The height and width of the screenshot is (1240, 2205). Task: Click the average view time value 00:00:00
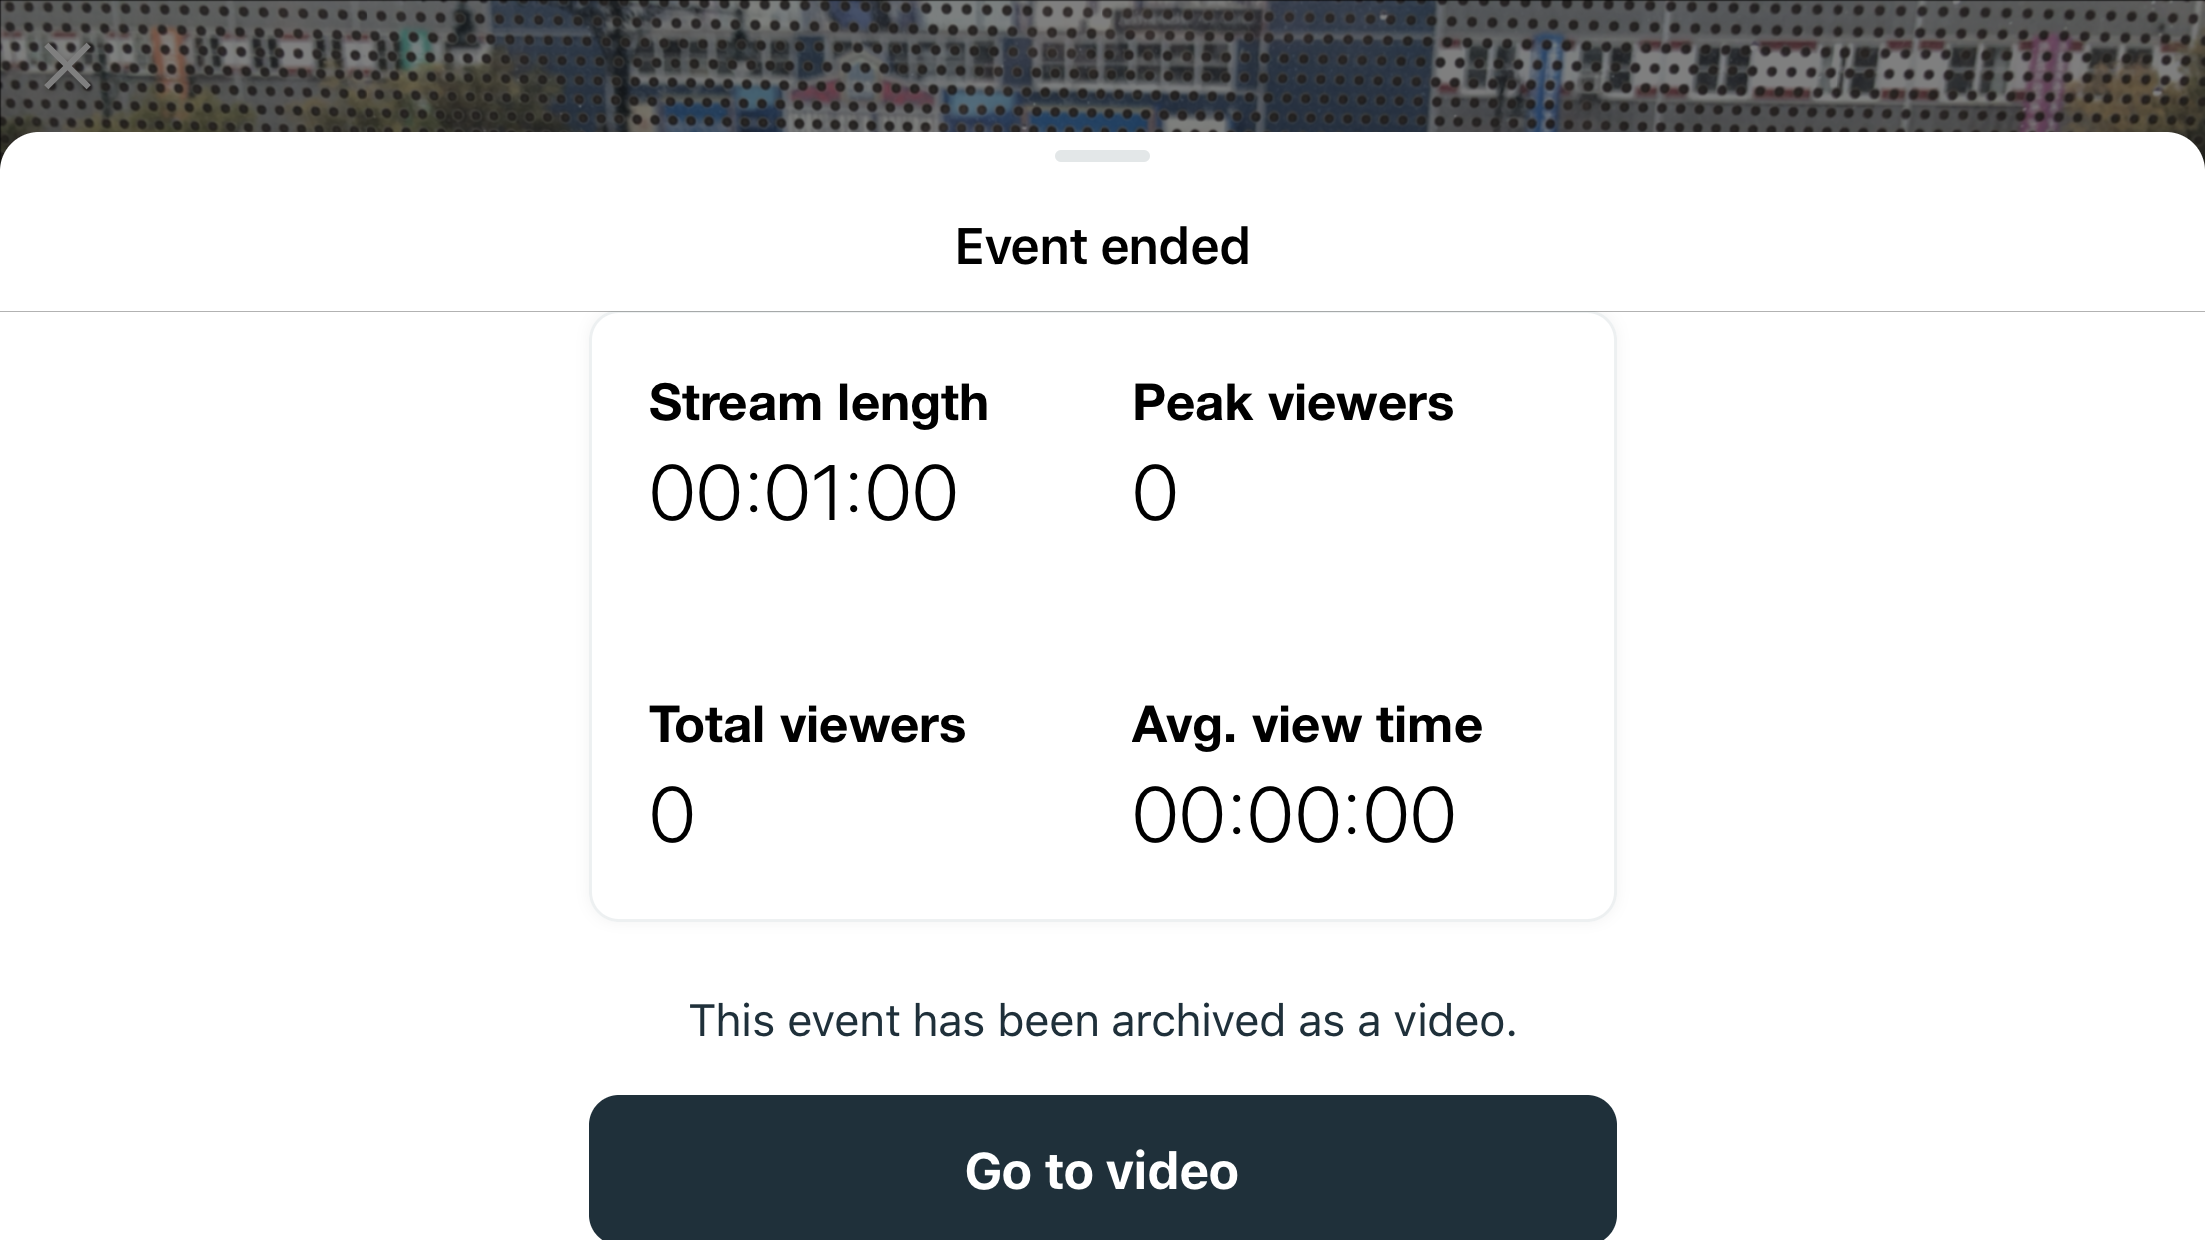(1293, 815)
